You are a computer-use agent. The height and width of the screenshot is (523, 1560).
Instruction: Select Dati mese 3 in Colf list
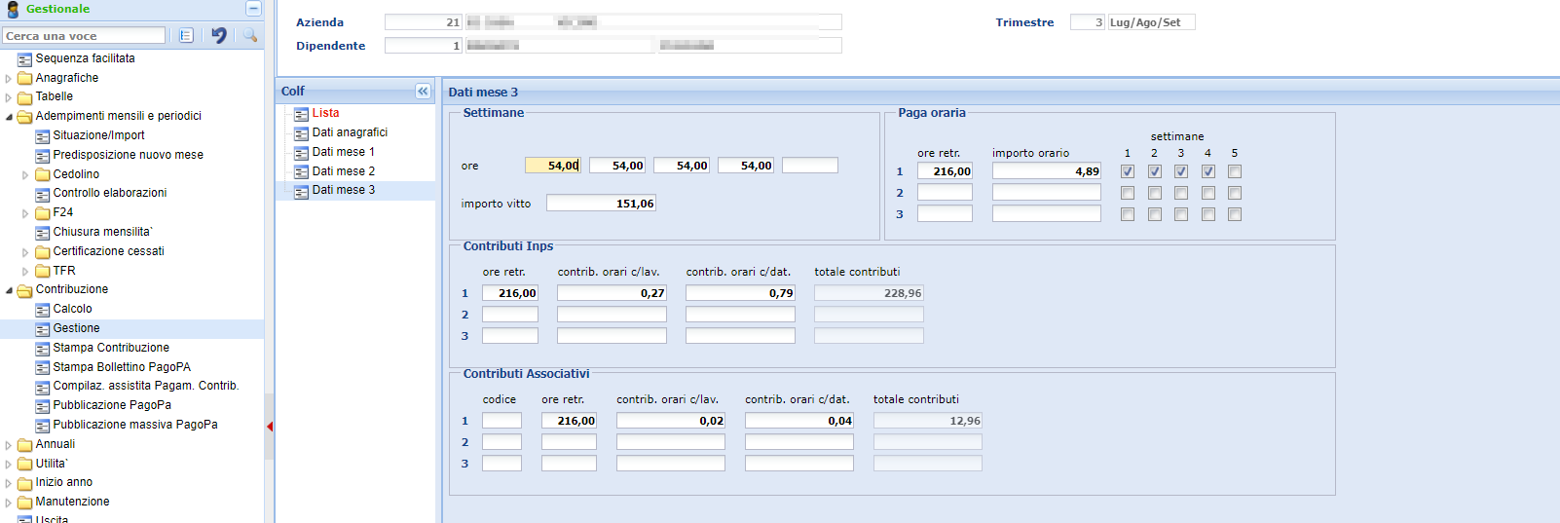coord(343,190)
